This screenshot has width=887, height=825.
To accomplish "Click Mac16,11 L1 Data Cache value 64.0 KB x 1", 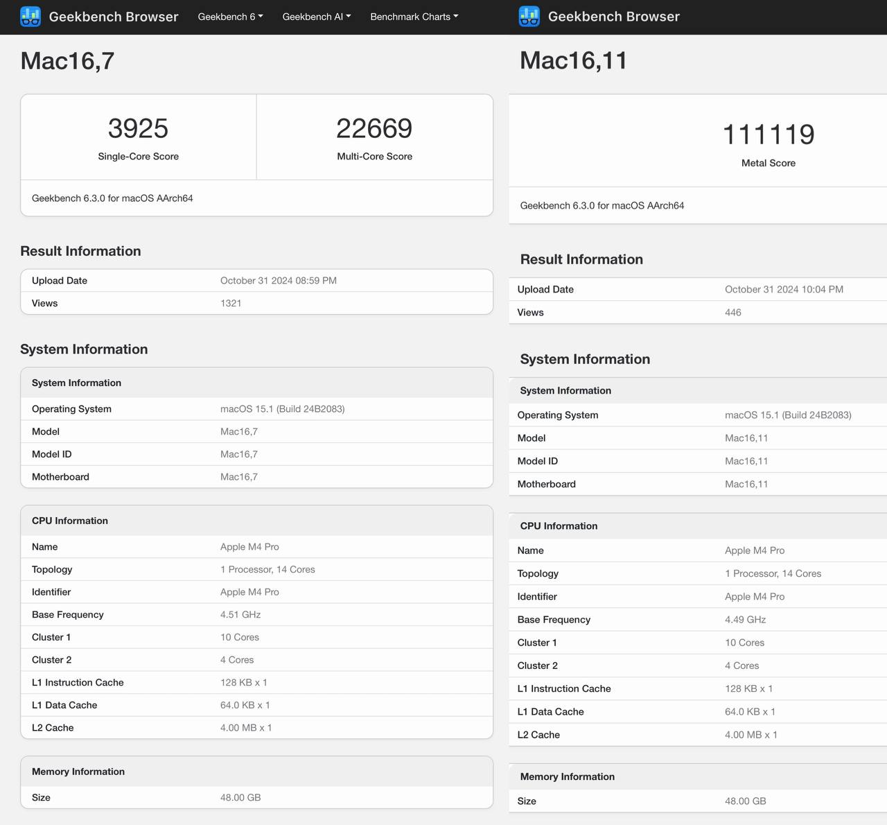I will pyautogui.click(x=750, y=712).
